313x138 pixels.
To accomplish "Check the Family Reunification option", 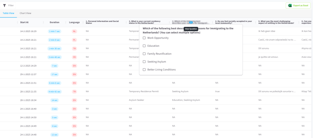I will click(x=144, y=54).
